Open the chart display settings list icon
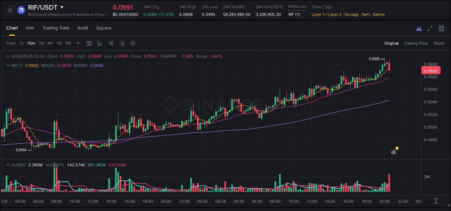The height and width of the screenshot is (211, 451). [122, 43]
